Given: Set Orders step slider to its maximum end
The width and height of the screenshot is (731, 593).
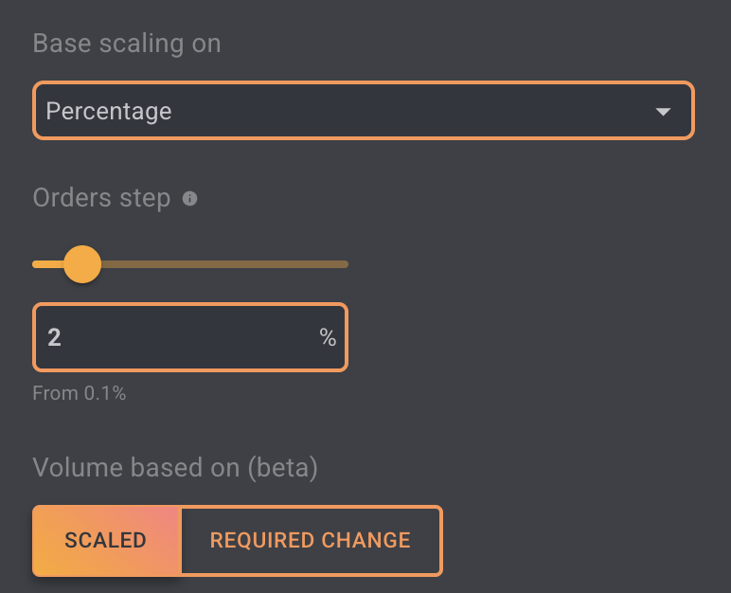Looking at the screenshot, I should click(x=346, y=264).
